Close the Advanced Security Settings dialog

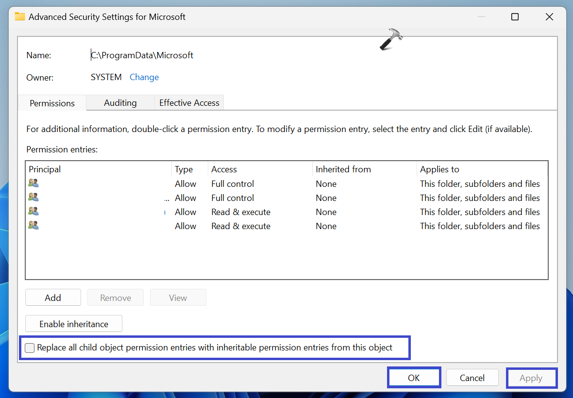coord(549,17)
